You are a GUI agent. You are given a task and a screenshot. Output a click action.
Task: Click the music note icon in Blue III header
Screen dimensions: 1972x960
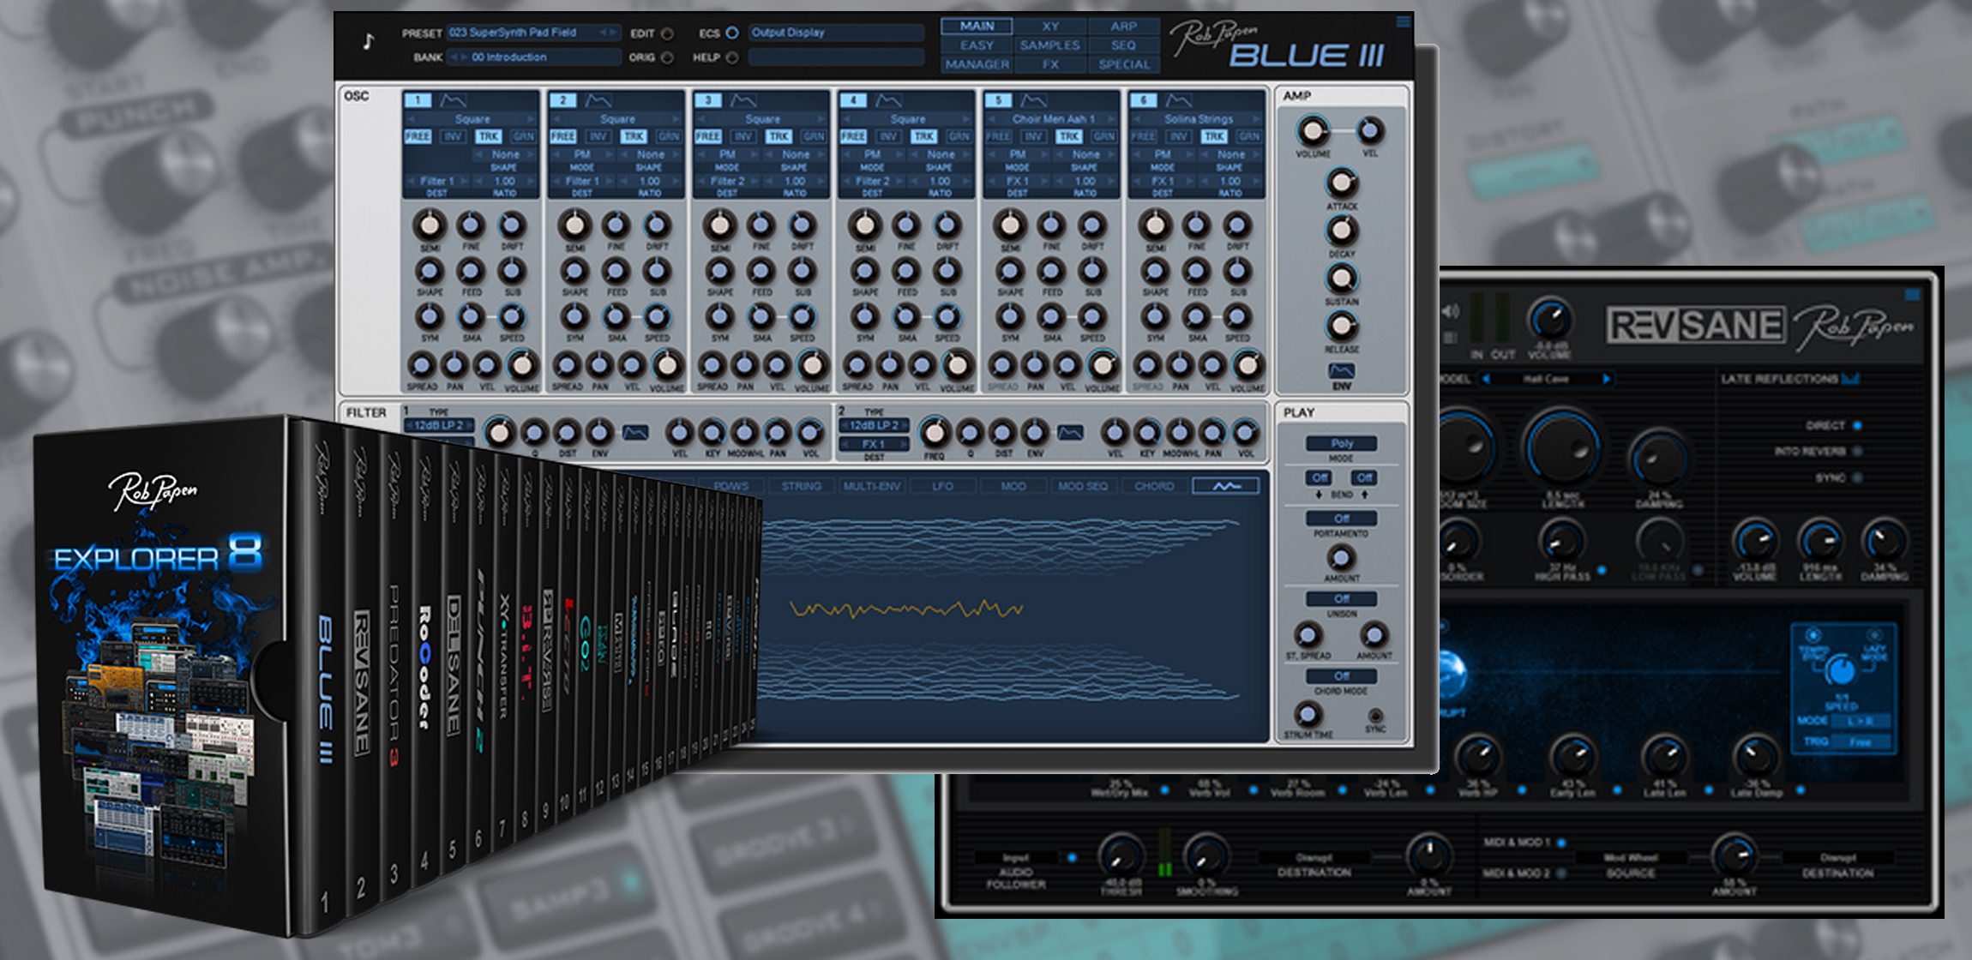pos(369,42)
